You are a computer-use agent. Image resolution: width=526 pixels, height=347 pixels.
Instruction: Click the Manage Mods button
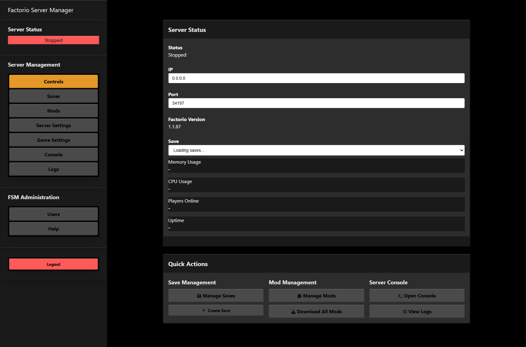point(316,296)
